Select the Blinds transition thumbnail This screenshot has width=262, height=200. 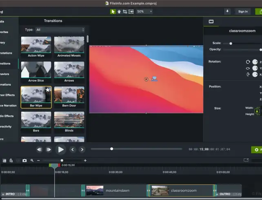pos(69,122)
